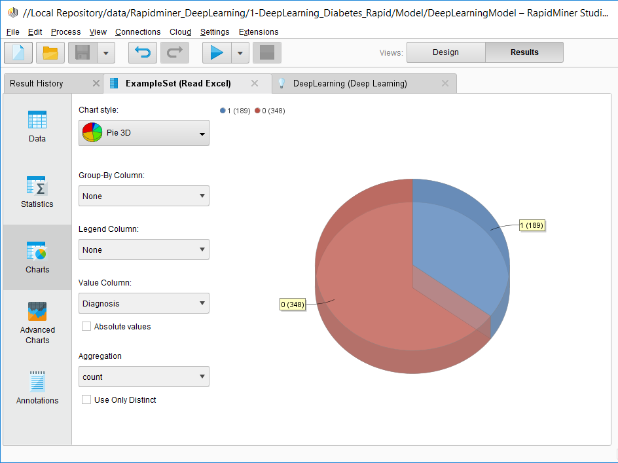
Task: Open the Data view in sidebar
Action: point(37,126)
